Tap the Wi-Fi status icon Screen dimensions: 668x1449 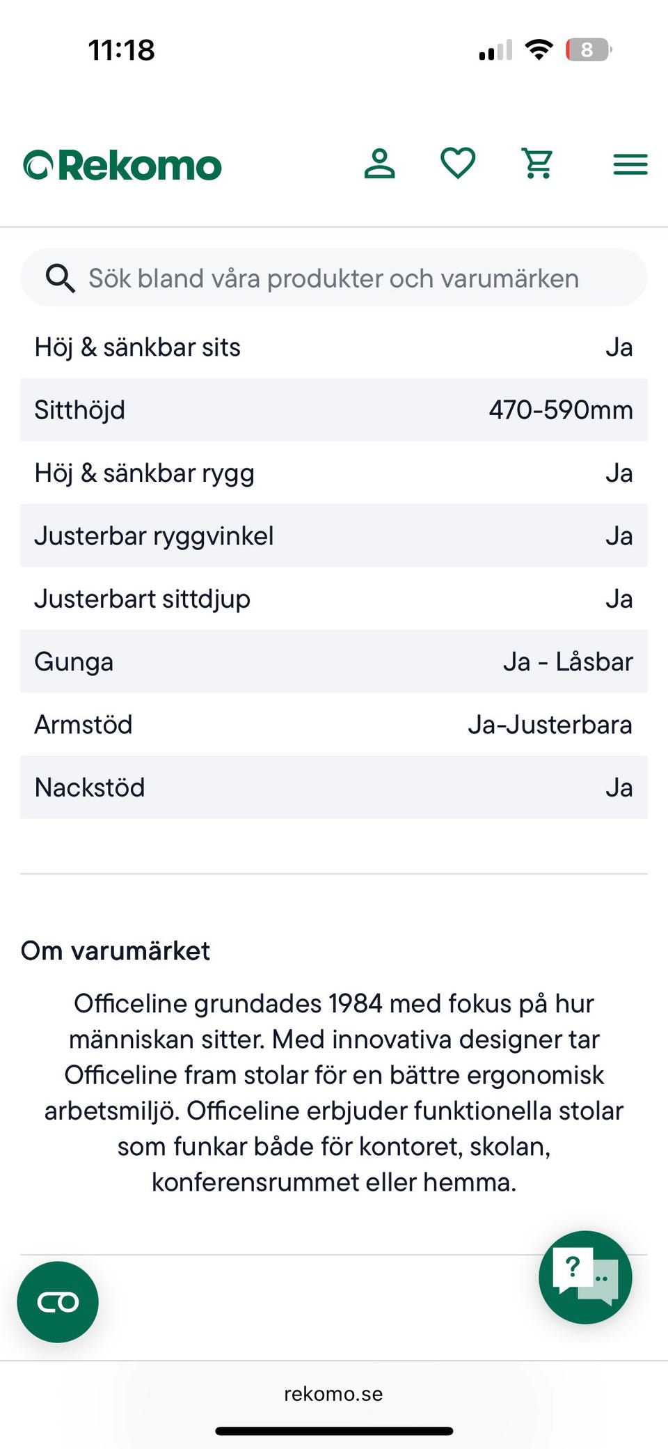[539, 50]
